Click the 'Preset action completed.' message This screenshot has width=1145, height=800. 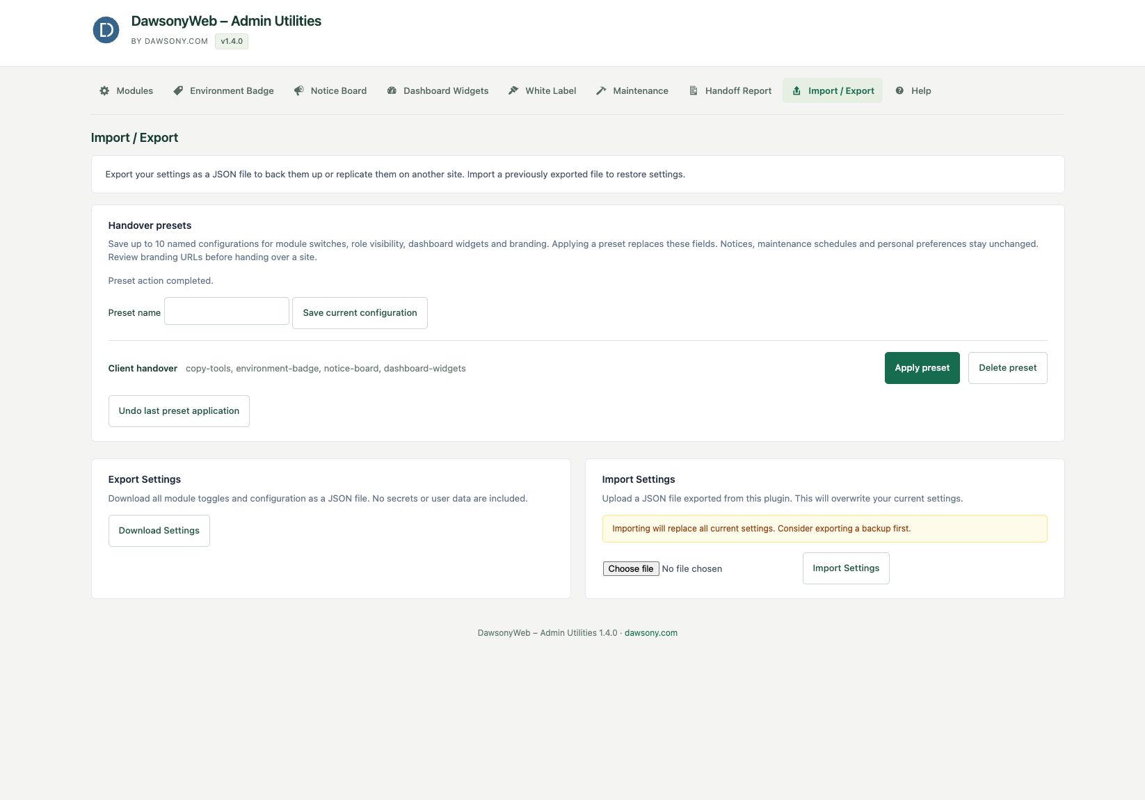pos(161,281)
